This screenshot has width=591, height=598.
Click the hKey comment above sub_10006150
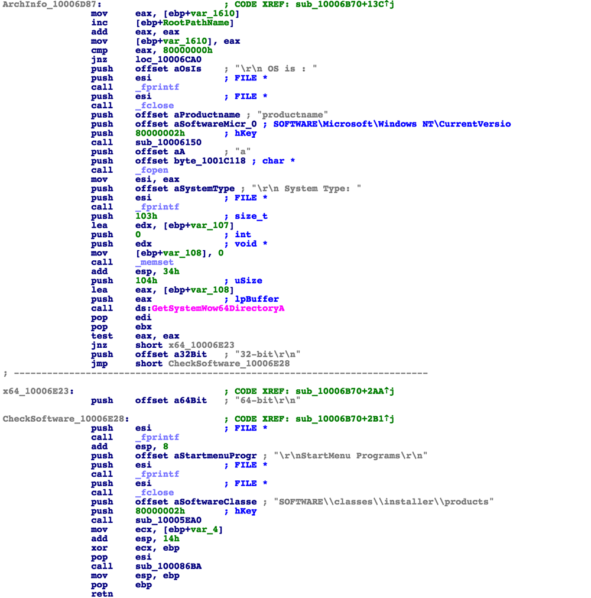click(246, 134)
